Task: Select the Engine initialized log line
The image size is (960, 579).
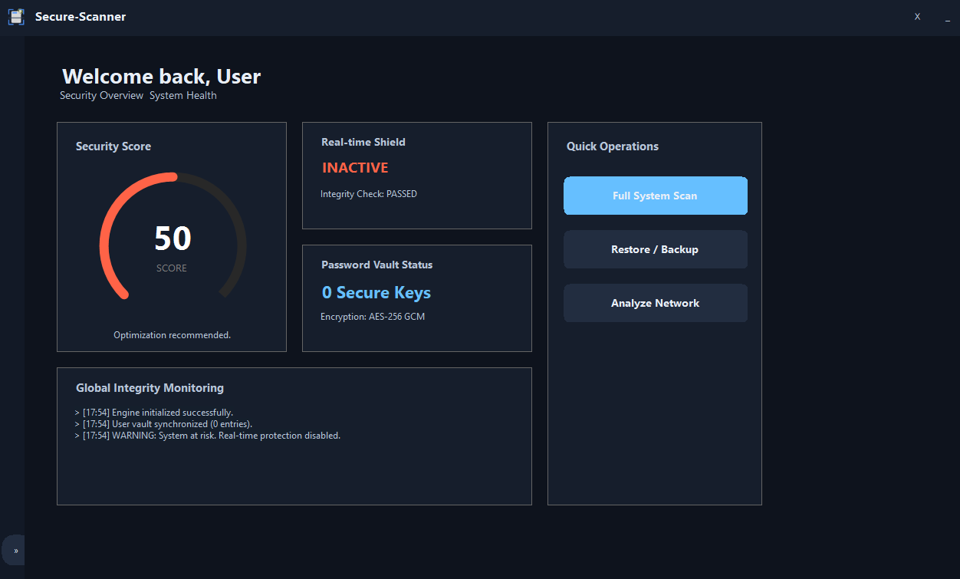Action: point(153,412)
